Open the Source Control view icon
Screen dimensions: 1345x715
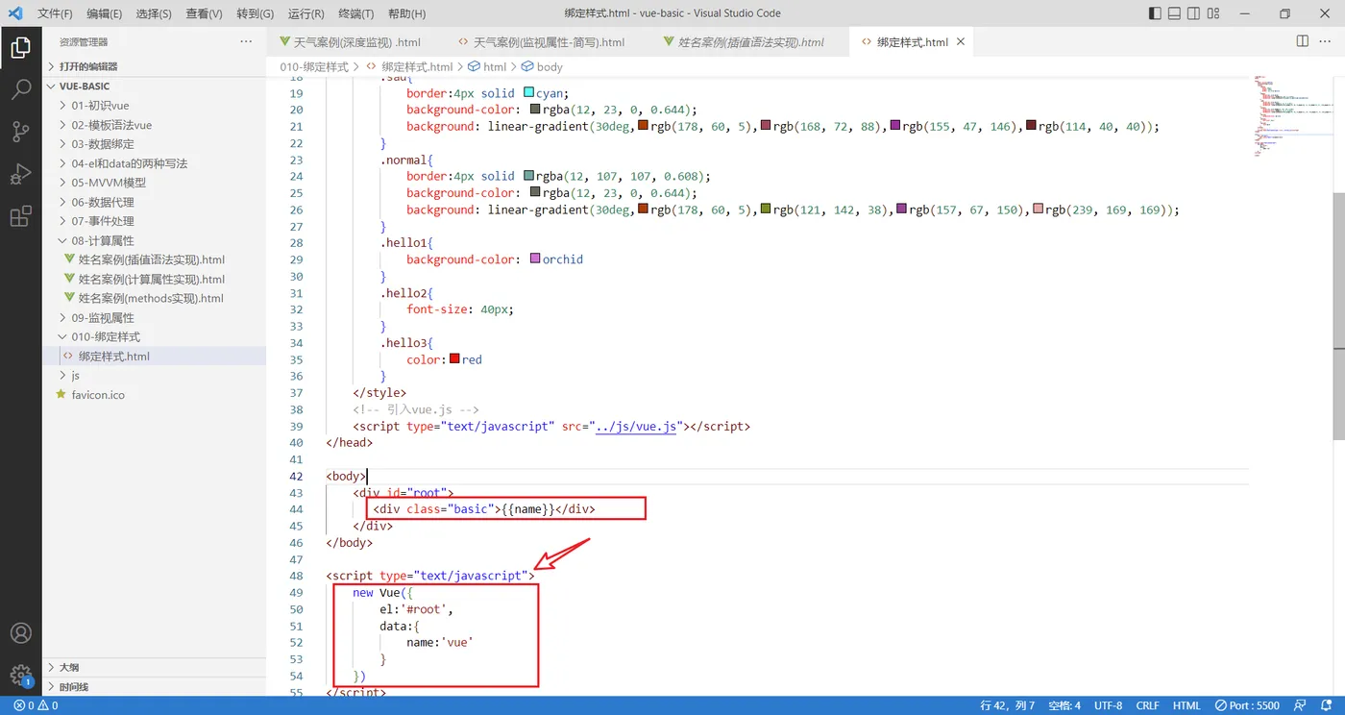tap(20, 132)
